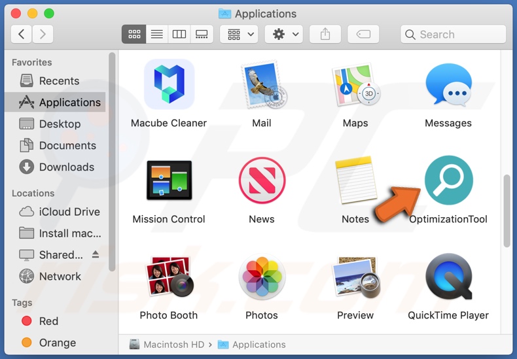Minimize the window with yellow button
517x359 pixels.
[x=32, y=14]
